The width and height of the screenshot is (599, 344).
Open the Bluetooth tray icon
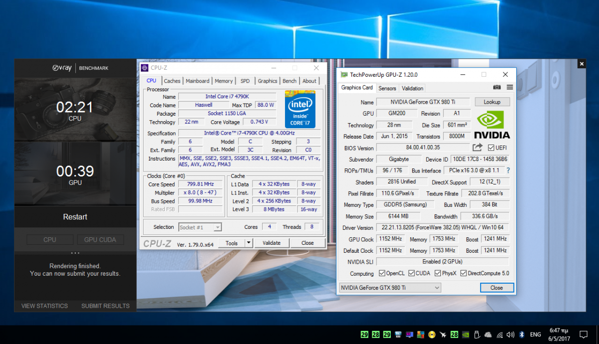[522, 335]
